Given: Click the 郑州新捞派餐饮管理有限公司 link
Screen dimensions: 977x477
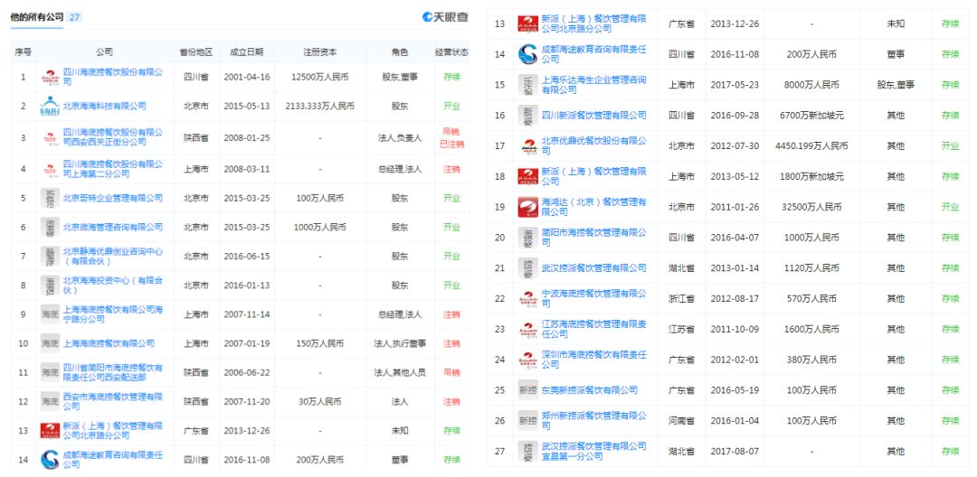Looking at the screenshot, I should tap(593, 420).
